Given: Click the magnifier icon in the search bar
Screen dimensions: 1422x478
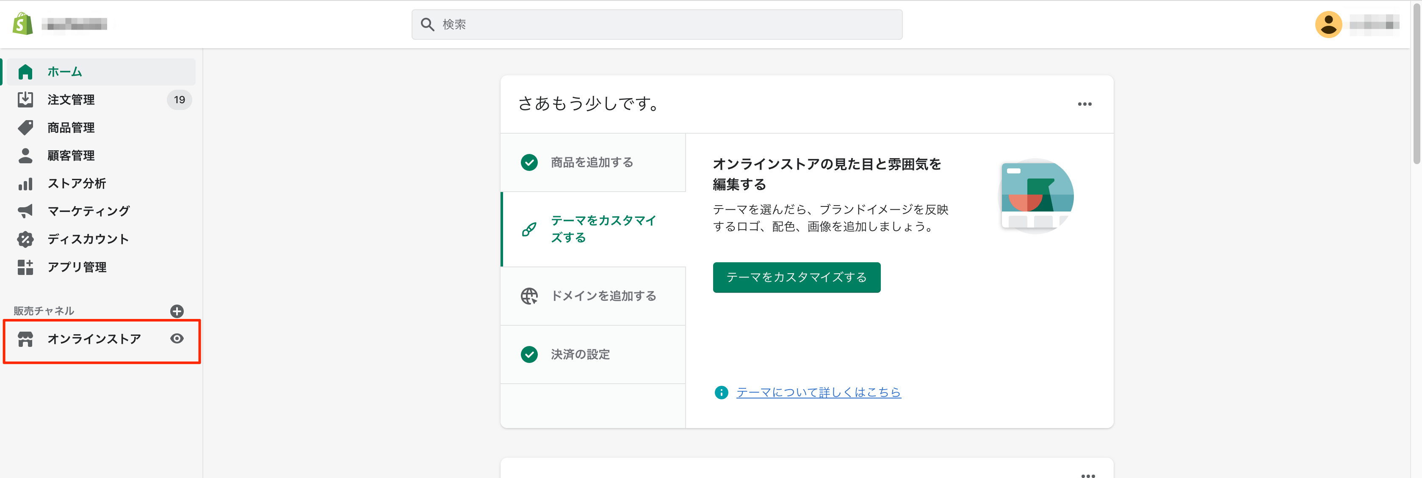Looking at the screenshot, I should click(x=427, y=24).
